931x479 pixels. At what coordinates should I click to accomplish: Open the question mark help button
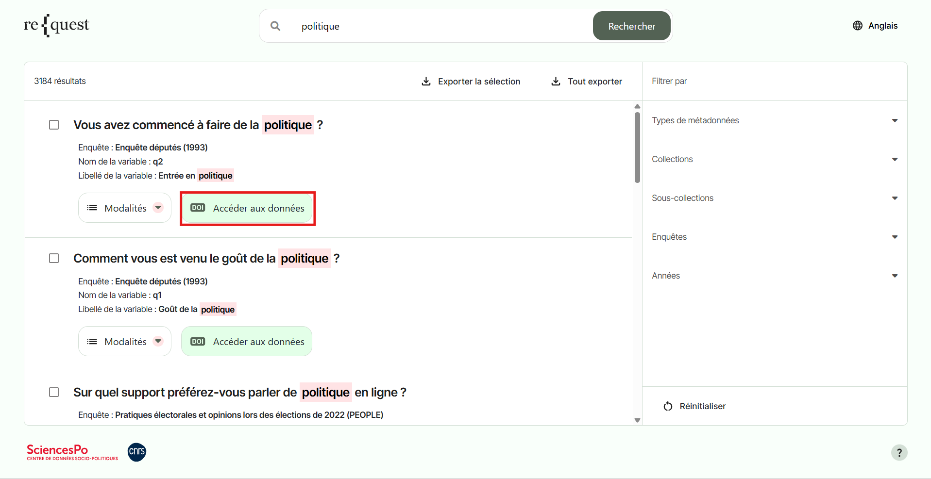click(x=899, y=452)
